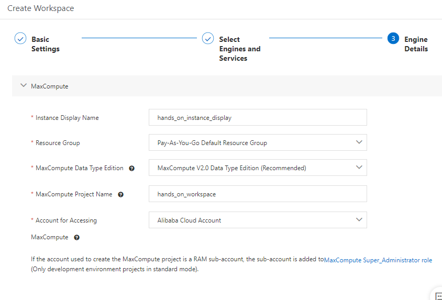
Task: Open the MaxCompute Super_Administrator role link
Action: 378,260
